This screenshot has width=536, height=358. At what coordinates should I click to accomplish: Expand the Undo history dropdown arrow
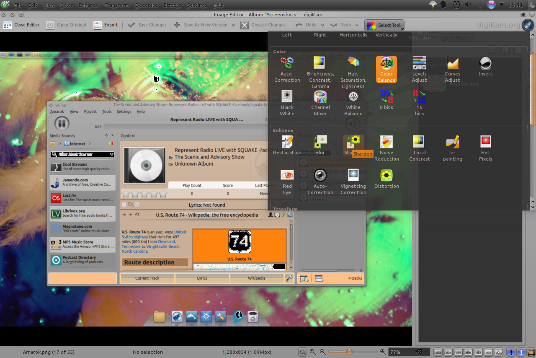click(x=323, y=25)
